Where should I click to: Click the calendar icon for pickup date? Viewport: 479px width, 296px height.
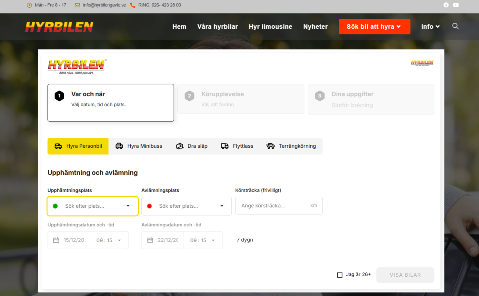tap(56, 240)
